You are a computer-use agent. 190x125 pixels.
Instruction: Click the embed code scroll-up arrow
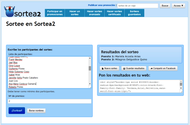[181, 81]
